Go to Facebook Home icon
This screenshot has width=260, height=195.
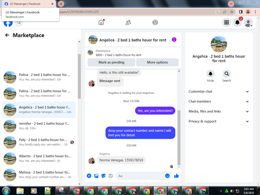point(101,22)
